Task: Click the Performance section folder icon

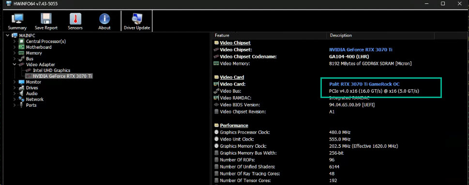Action: point(216,125)
